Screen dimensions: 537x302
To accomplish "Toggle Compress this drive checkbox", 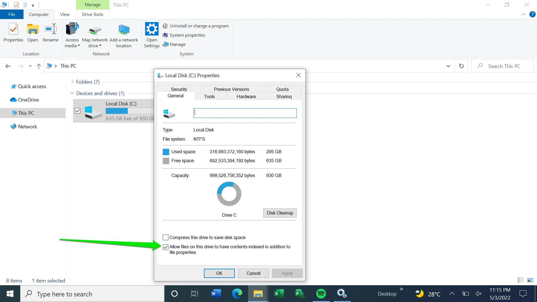I will (165, 237).
